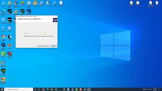Open the TC shortcut on the desktop

point(22,12)
